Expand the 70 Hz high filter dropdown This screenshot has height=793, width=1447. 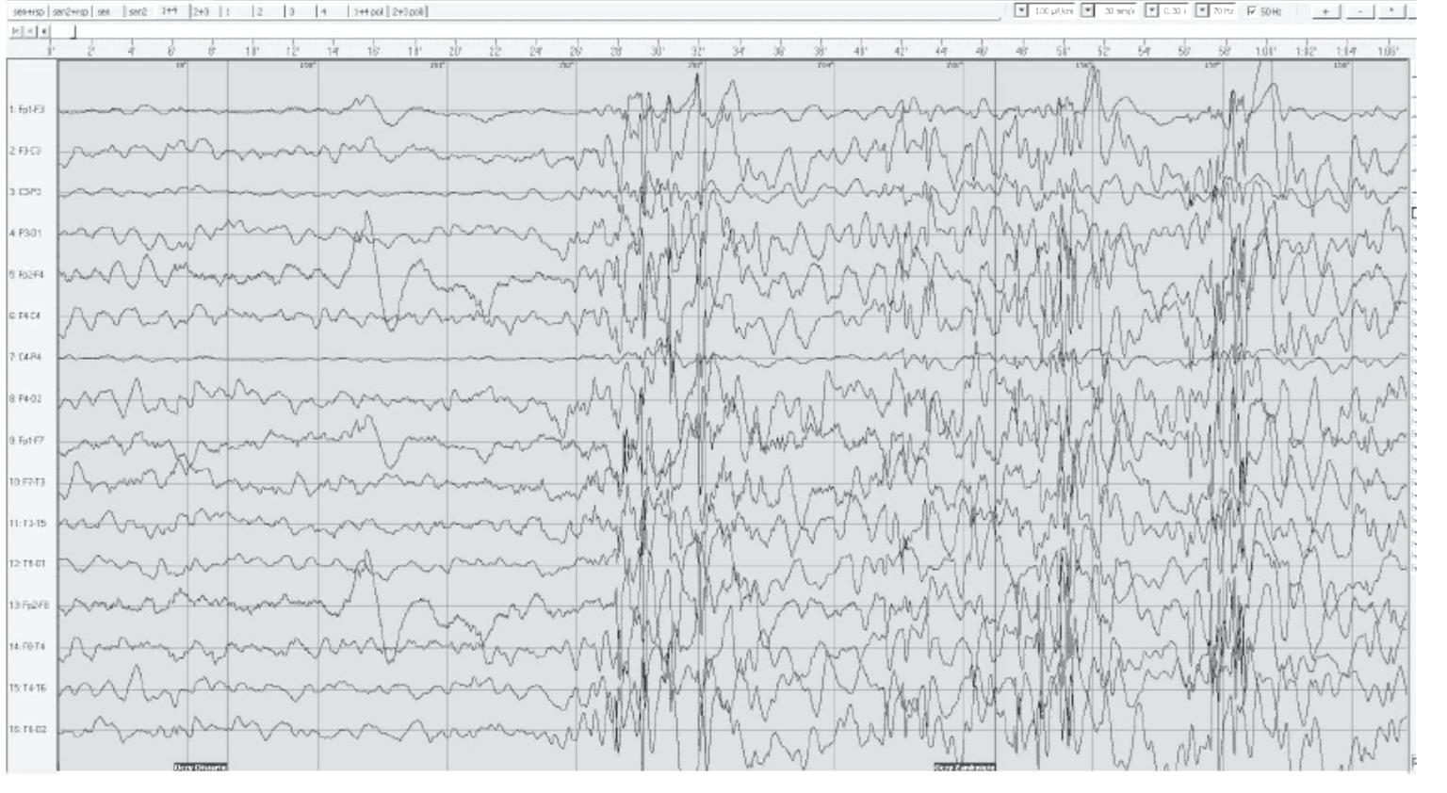click(x=1202, y=11)
